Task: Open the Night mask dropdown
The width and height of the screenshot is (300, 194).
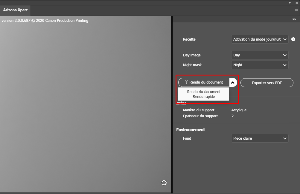Action: click(260, 65)
